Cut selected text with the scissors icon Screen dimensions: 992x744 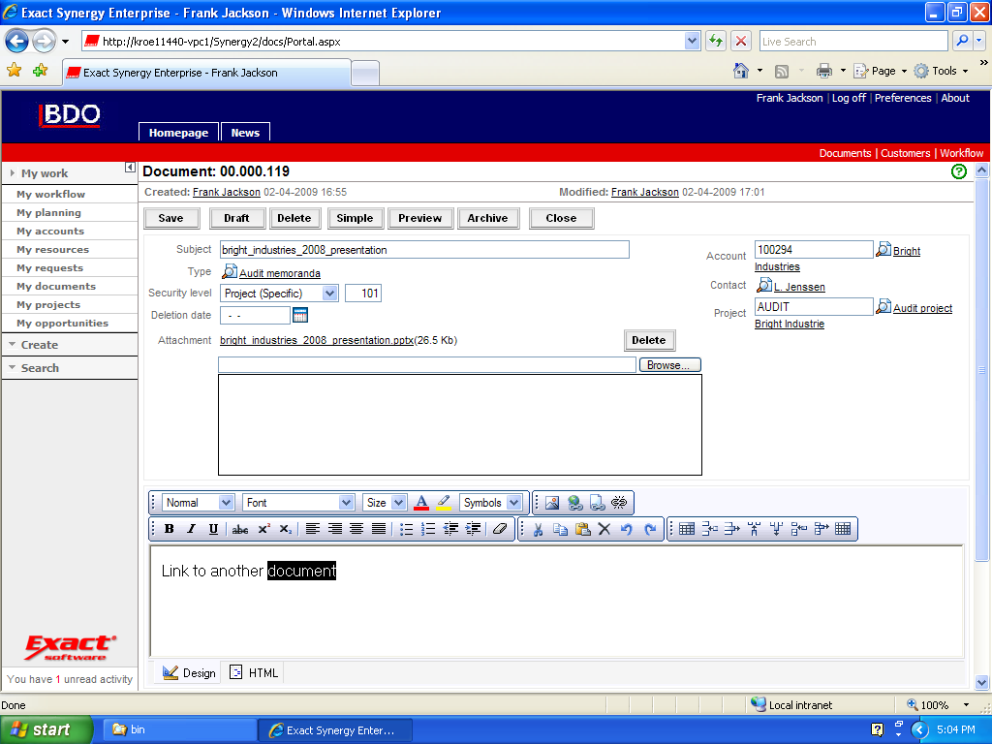[538, 529]
